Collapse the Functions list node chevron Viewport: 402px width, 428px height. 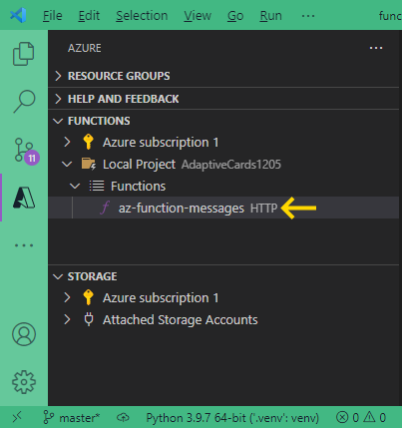click(75, 186)
